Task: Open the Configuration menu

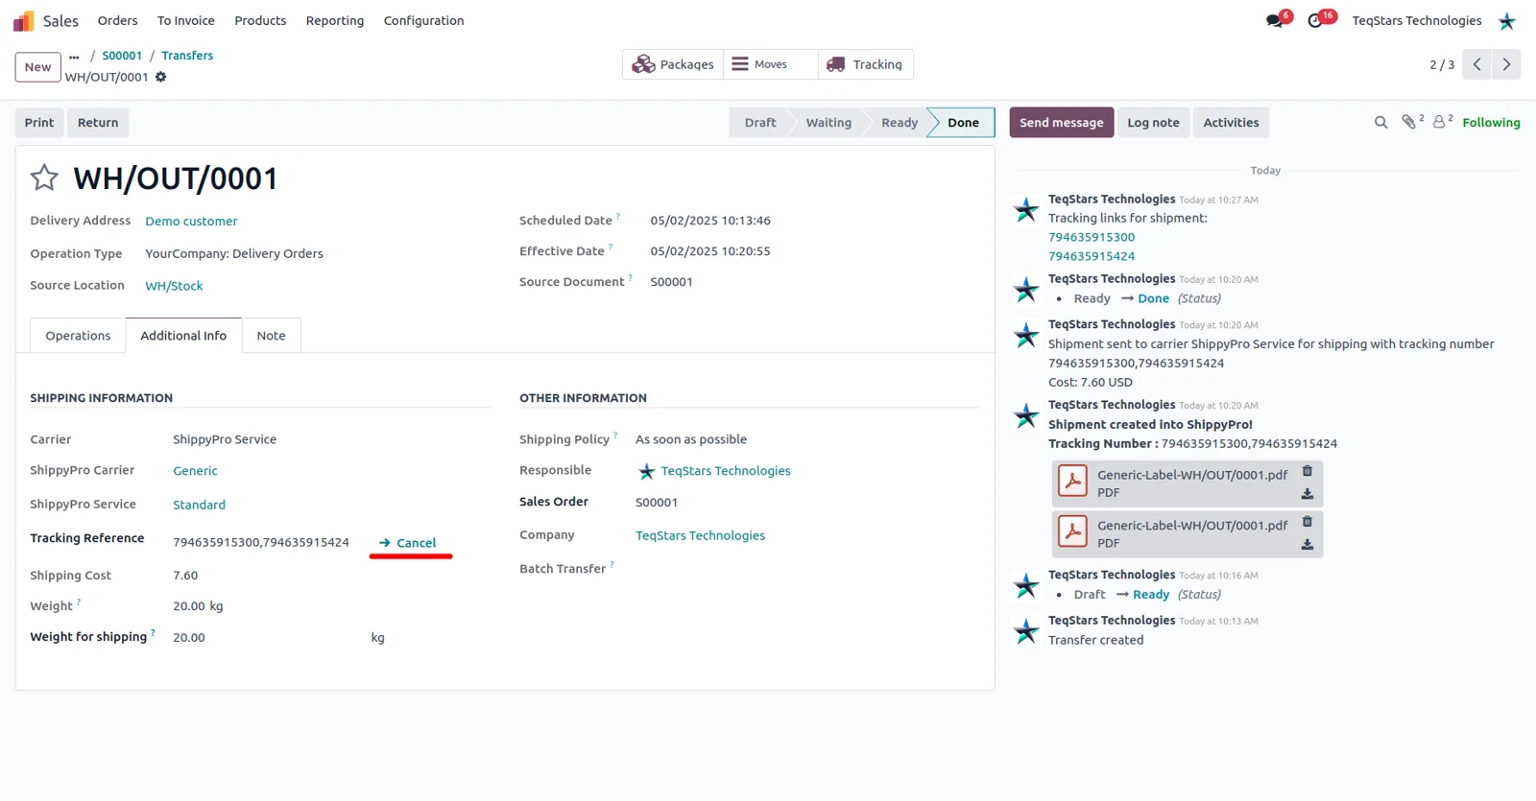Action: [x=423, y=20]
